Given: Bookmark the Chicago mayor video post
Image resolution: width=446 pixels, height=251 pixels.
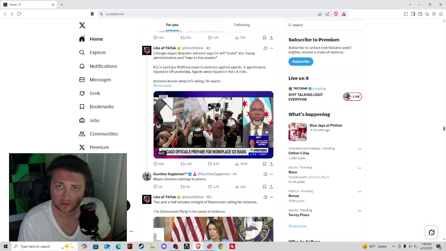Looking at the screenshot, I should point(264,164).
